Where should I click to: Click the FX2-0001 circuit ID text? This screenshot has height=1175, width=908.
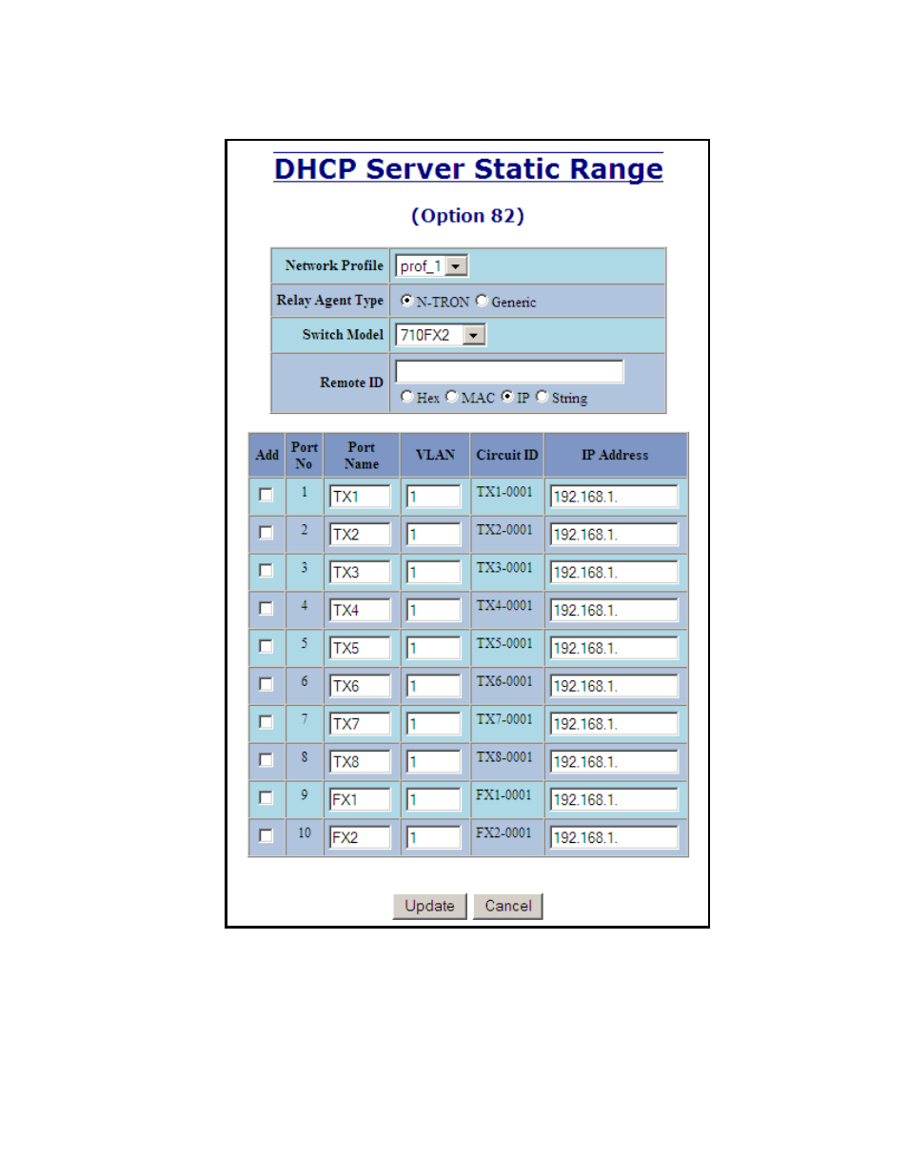pyautogui.click(x=504, y=833)
